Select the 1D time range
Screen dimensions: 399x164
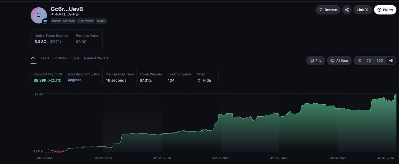(359, 61)
